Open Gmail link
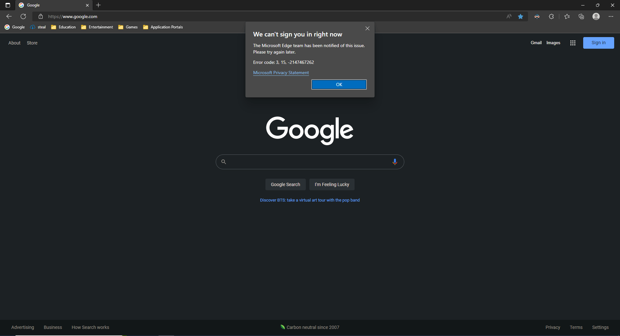The image size is (620, 336). 536,43
